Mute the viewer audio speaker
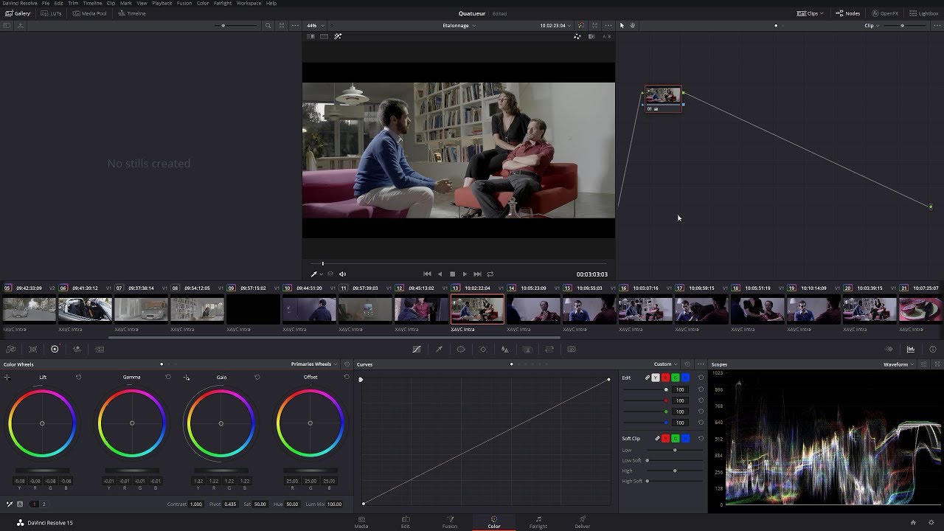This screenshot has height=531, width=944. coord(342,274)
